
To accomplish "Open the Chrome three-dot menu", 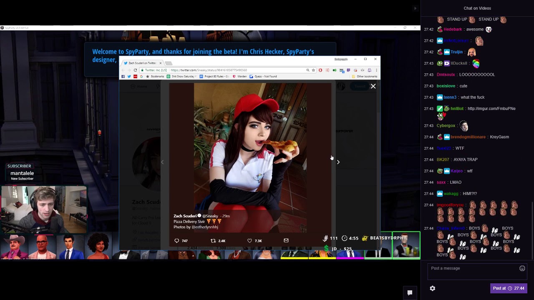I will point(376,70).
